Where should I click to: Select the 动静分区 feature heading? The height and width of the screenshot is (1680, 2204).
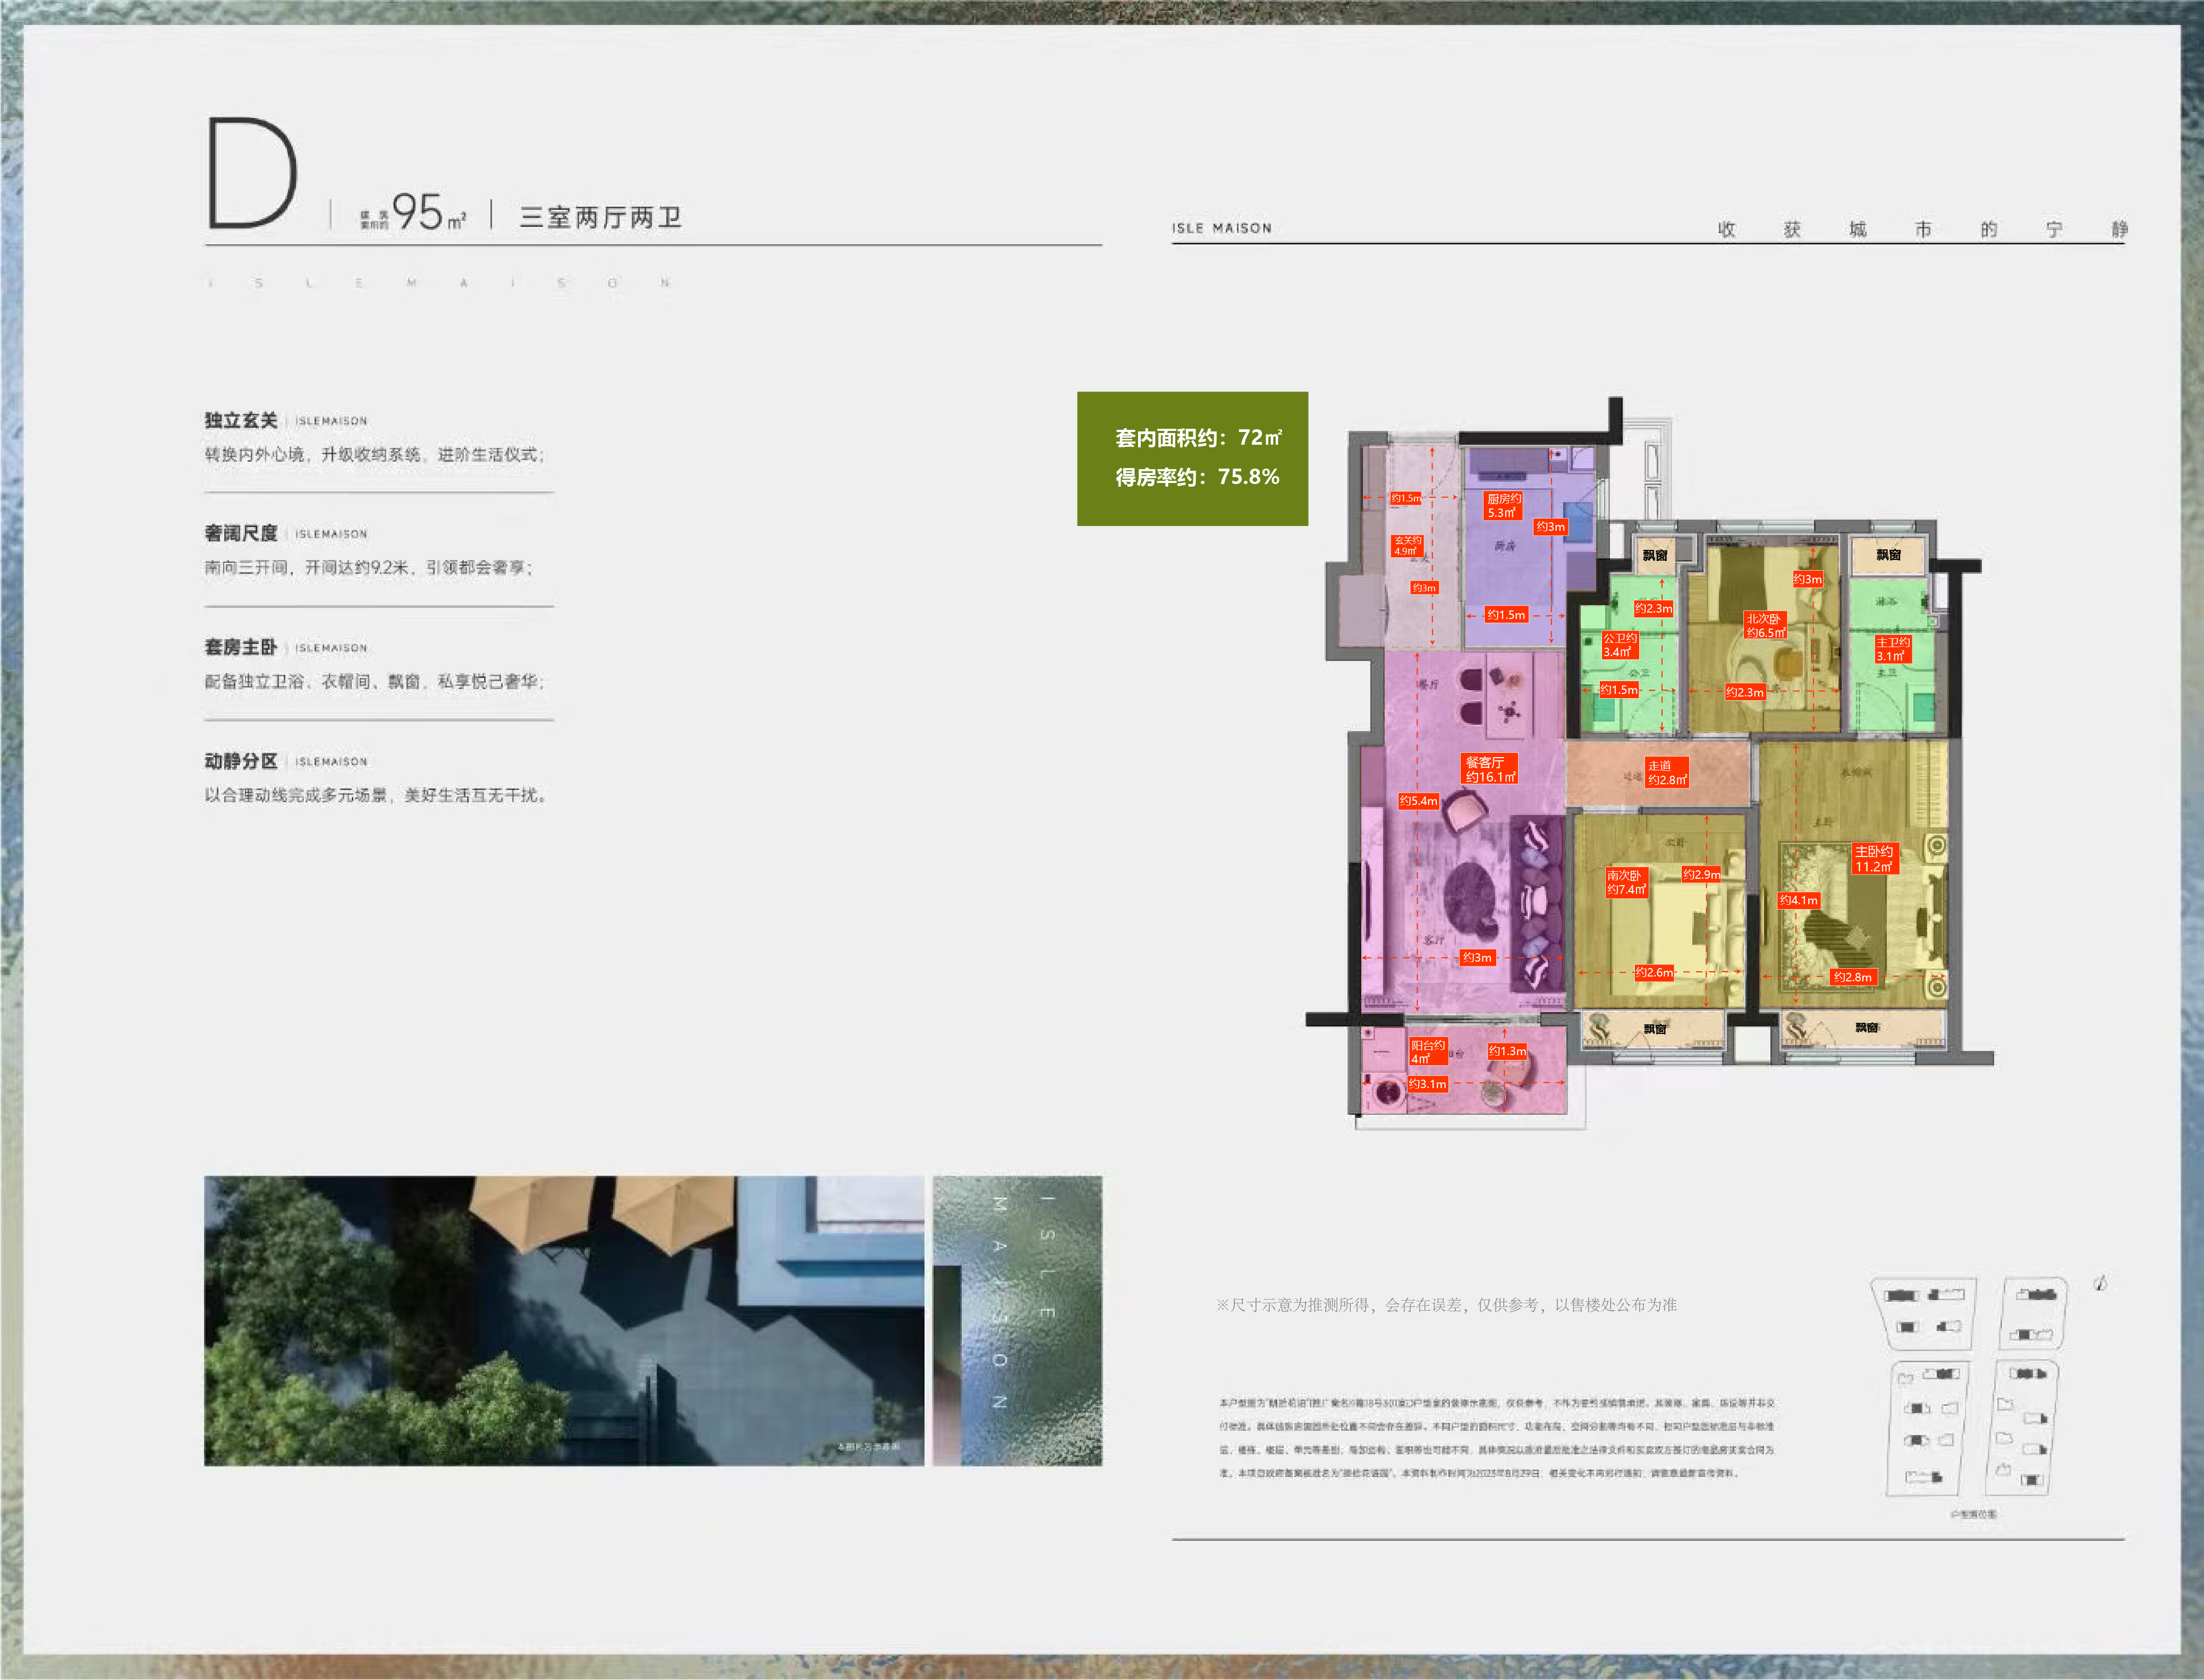(x=241, y=761)
